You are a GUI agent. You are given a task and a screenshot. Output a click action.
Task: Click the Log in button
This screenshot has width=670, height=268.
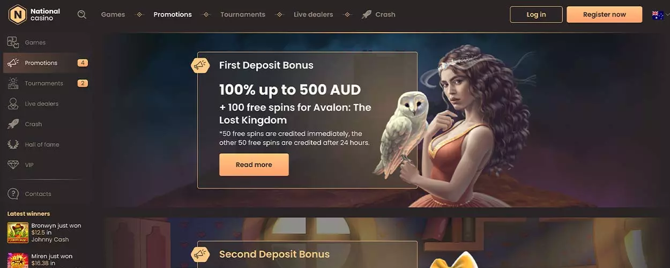[536, 14]
